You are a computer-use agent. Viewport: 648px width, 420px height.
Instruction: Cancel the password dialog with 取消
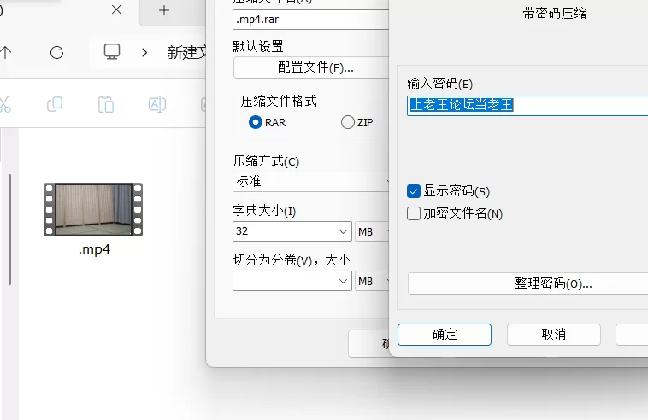(553, 334)
